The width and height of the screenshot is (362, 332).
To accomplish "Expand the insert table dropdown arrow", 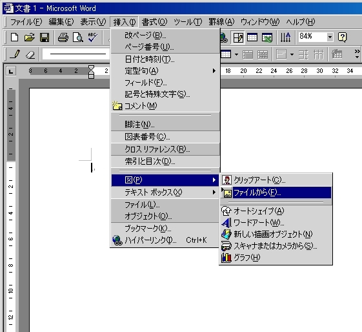I will [236, 54].
